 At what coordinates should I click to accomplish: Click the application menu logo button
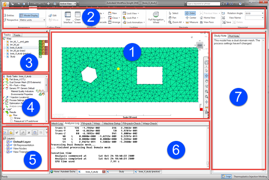5,4
